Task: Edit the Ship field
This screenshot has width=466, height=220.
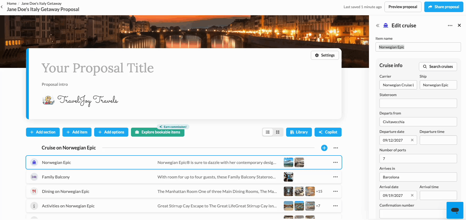Action: [438, 85]
